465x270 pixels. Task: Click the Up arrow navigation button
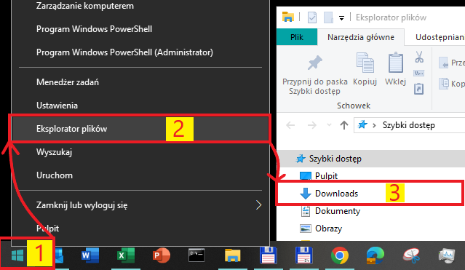[x=344, y=125]
